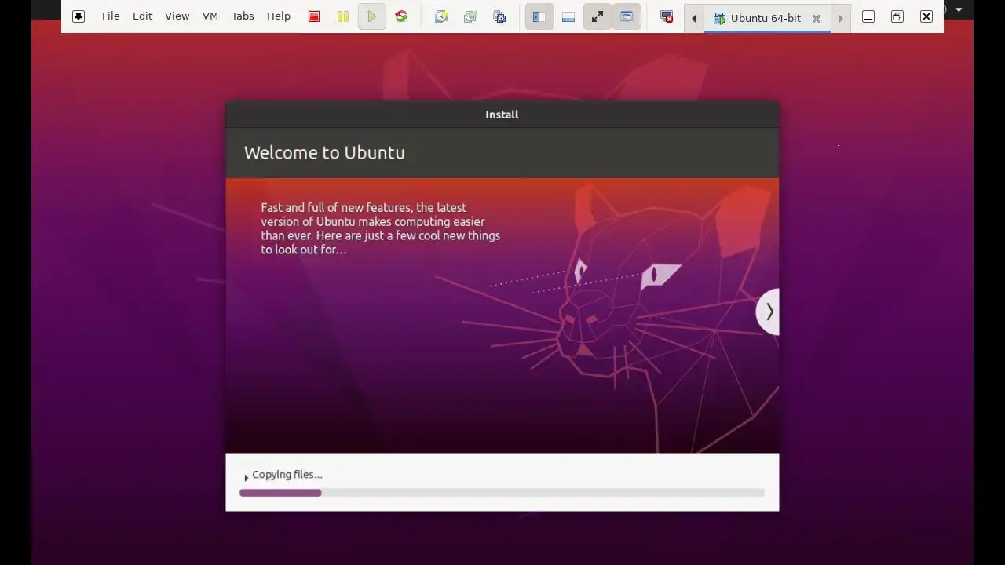Screen dimensions: 1005x565
Task: Toggle the unity view window icon
Action: pos(627,16)
